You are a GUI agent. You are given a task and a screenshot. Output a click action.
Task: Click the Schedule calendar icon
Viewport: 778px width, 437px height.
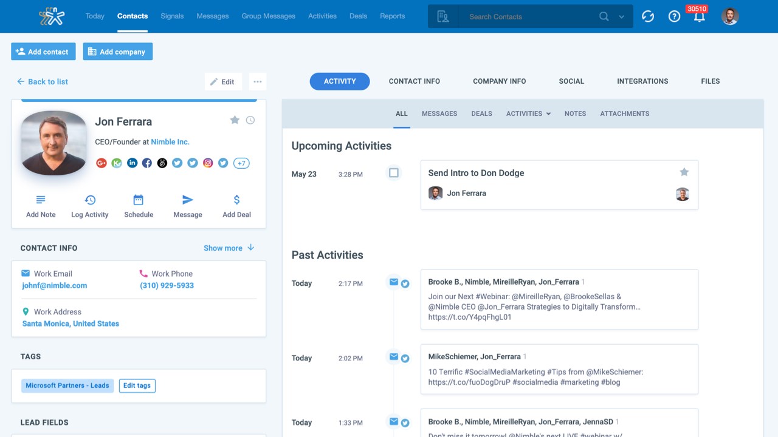pos(139,200)
